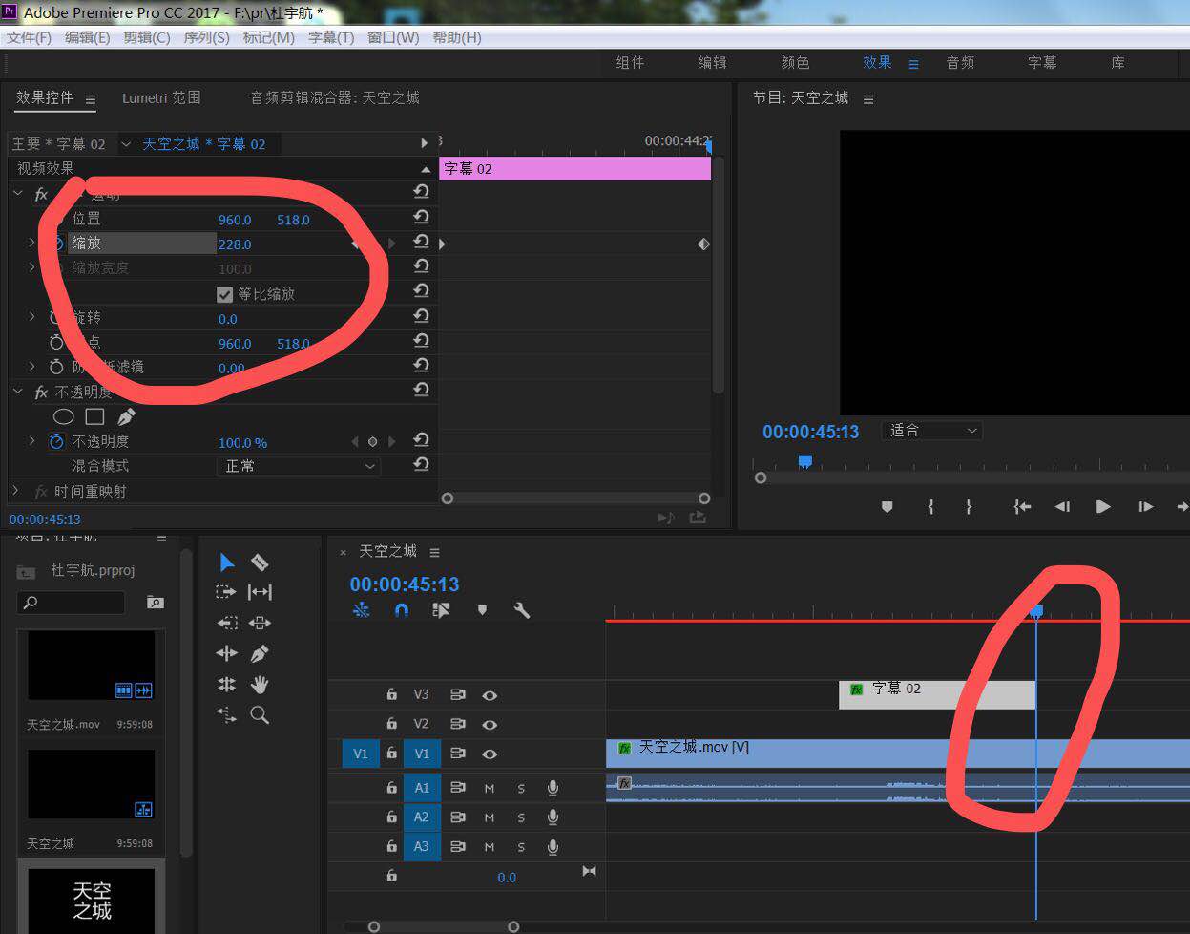Switch to the Lumetri 范围 tab
The image size is (1190, 934).
pyautogui.click(x=161, y=97)
